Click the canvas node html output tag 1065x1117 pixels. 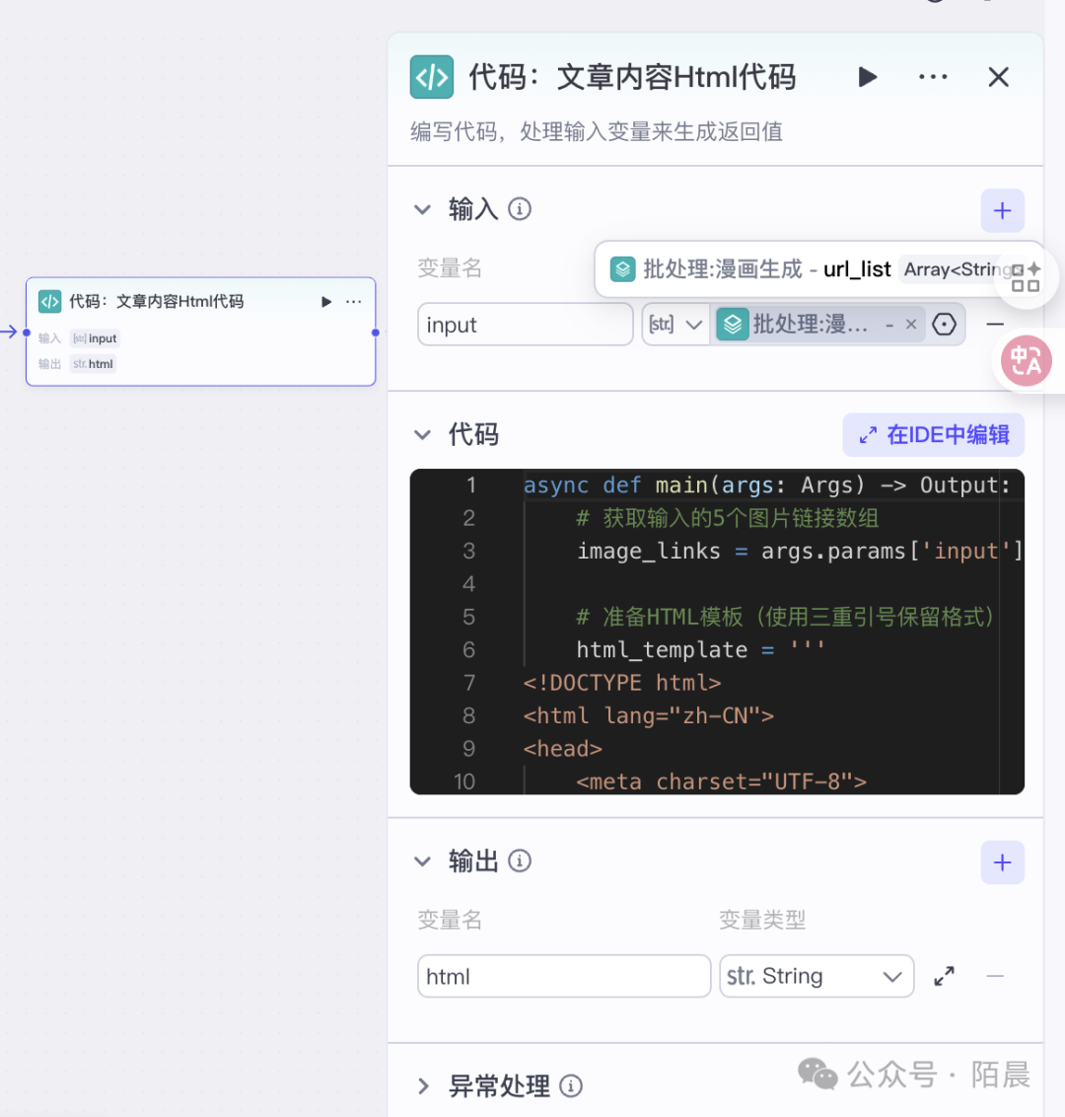coord(94,364)
